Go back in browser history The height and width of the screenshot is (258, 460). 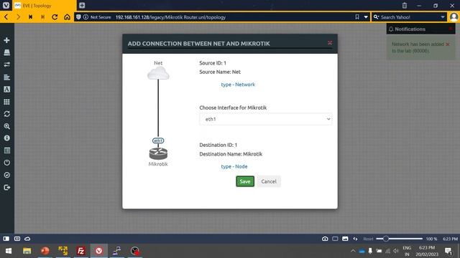pos(6,17)
